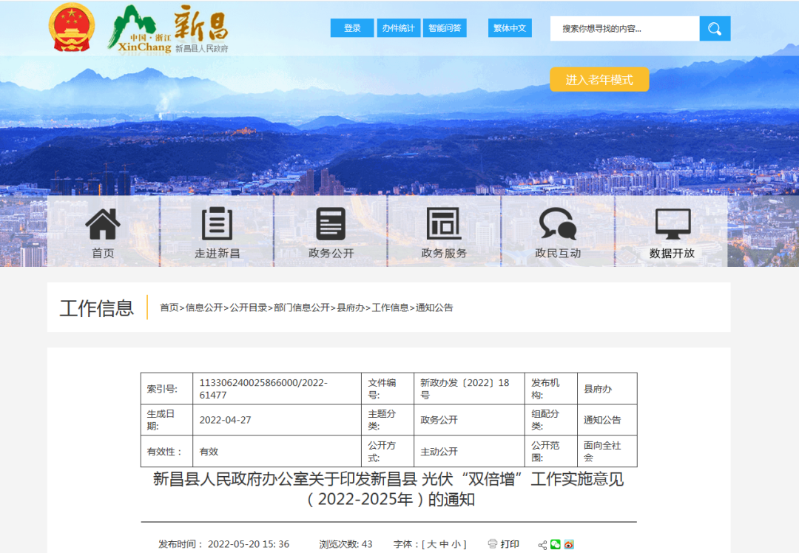
Task: Click the national emblem logo
Action: pos(72,28)
